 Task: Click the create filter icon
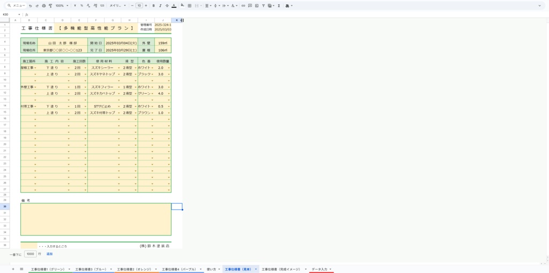[263, 5]
